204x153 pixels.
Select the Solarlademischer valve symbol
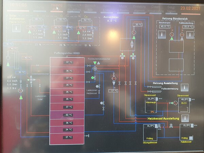pyautogui.click(x=31, y=80)
